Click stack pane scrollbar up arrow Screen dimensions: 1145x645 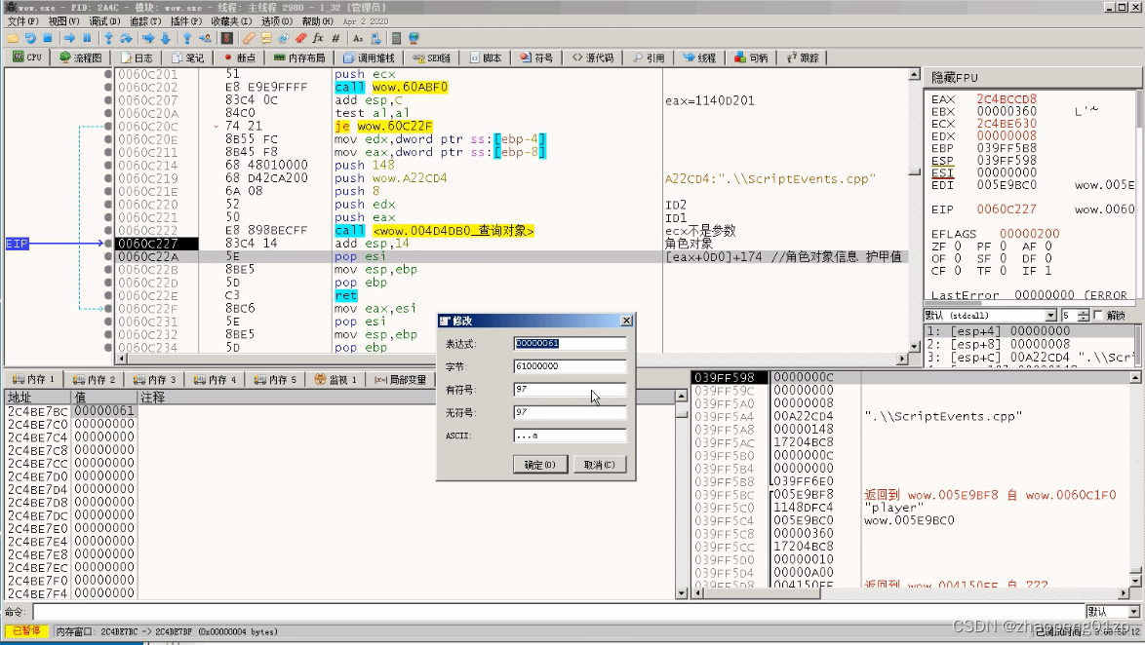point(1135,377)
